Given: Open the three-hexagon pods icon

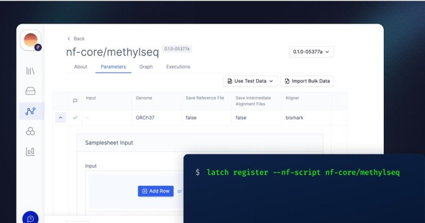Looking at the screenshot, I should (x=30, y=132).
